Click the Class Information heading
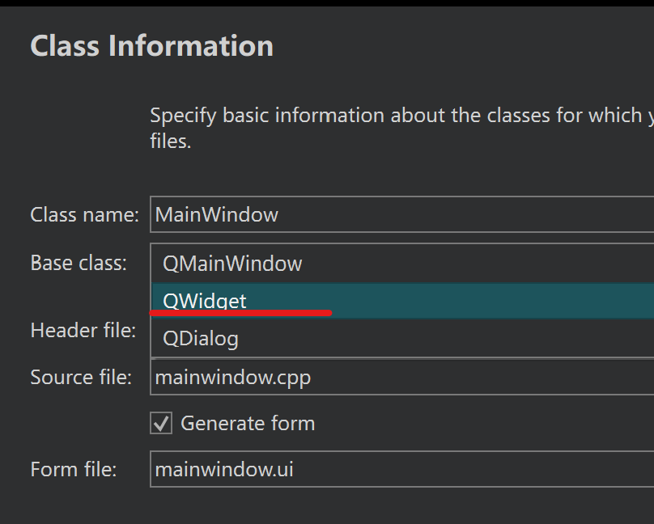The image size is (654, 524). pyautogui.click(x=152, y=46)
